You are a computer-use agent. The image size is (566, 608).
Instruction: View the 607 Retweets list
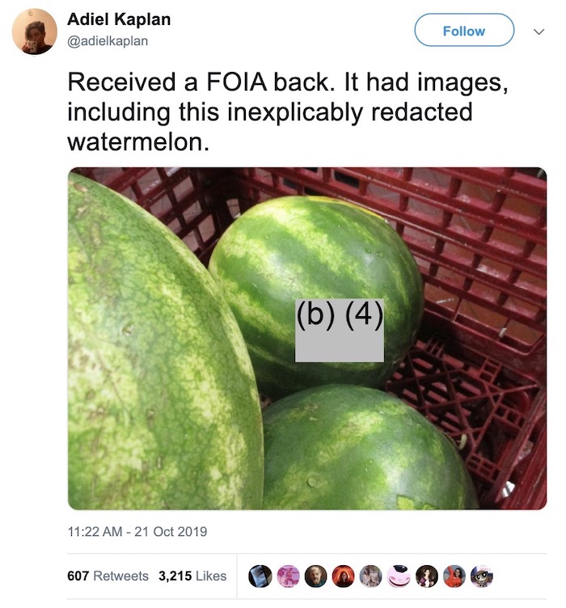click(108, 576)
